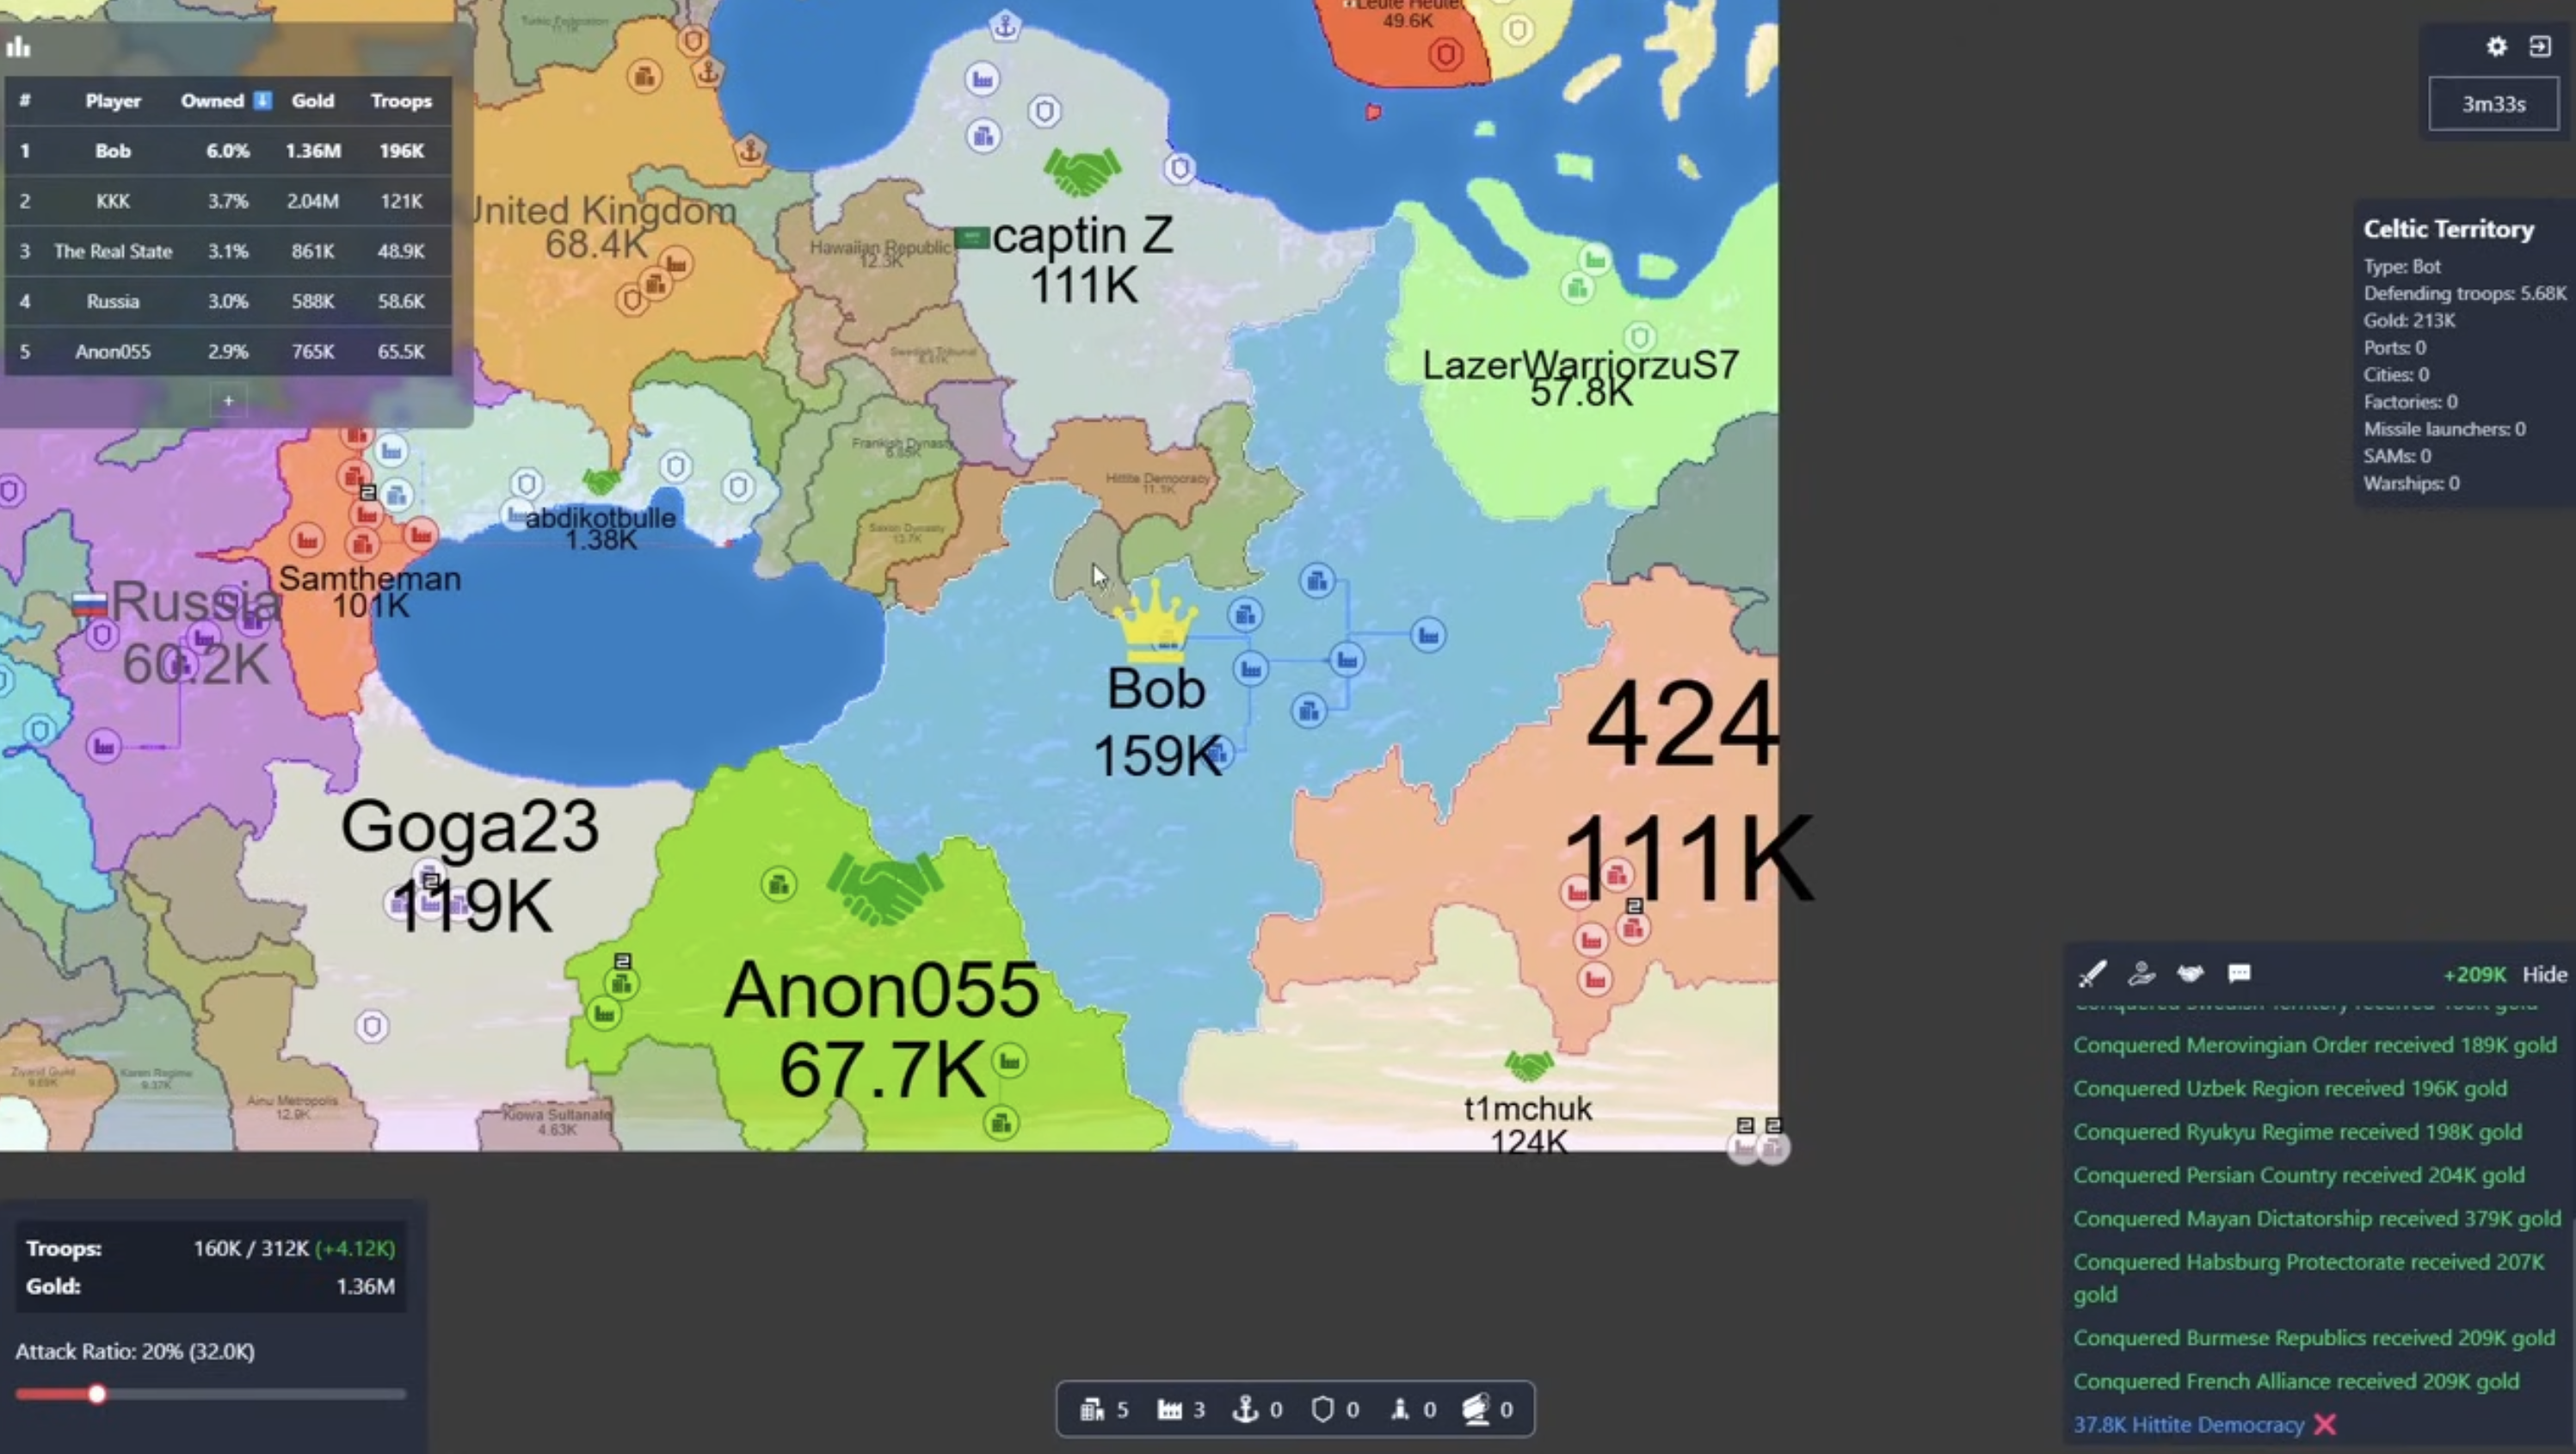Image resolution: width=2576 pixels, height=1454 pixels.
Task: Open the settings gear menu
Action: point(2497,47)
